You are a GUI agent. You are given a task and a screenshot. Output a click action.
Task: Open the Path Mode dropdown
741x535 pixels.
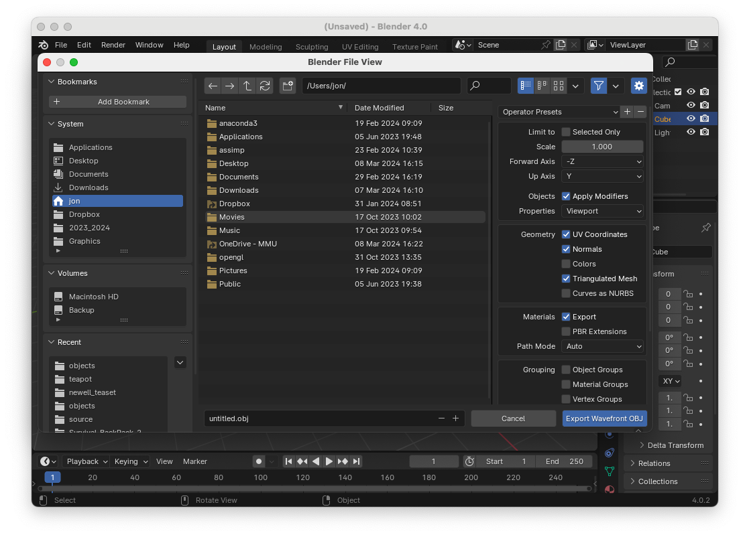click(x=602, y=346)
